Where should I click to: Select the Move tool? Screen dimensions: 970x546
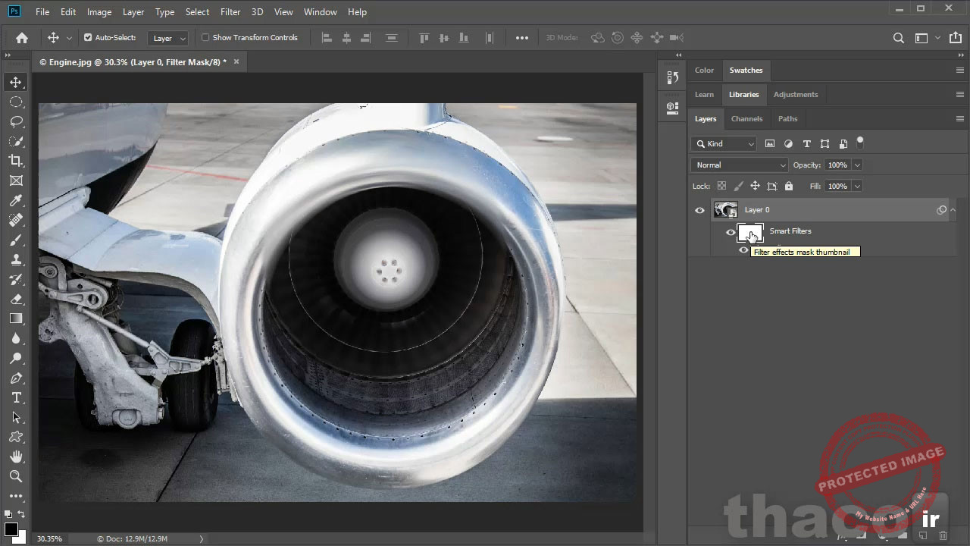click(x=16, y=82)
